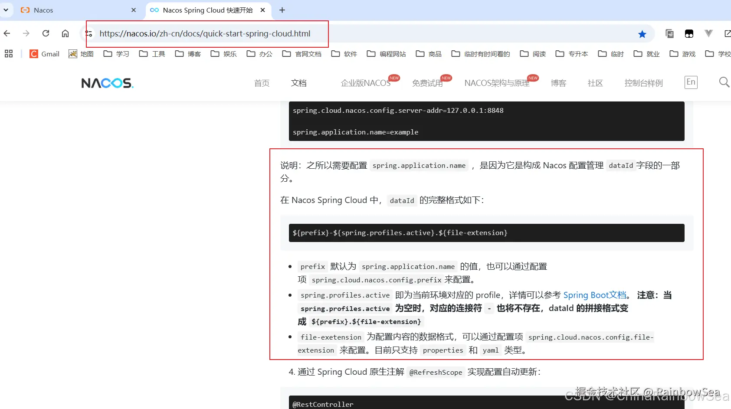
Task: Click the black extension icon in toolbar
Action: 689,33
